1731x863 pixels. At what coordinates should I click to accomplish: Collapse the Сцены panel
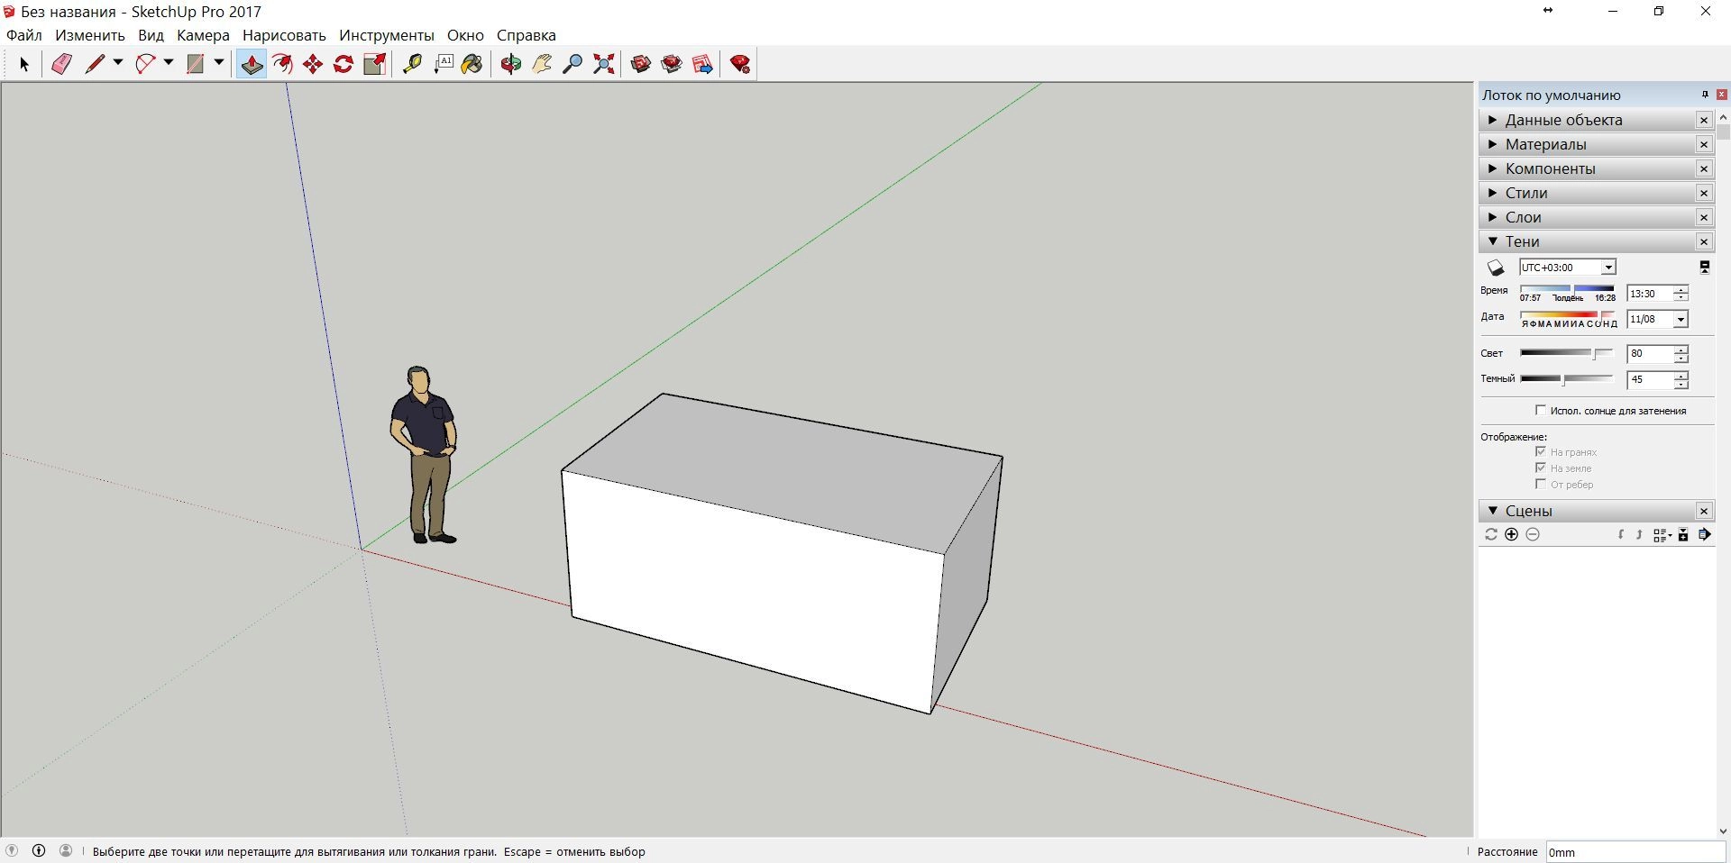click(x=1596, y=511)
